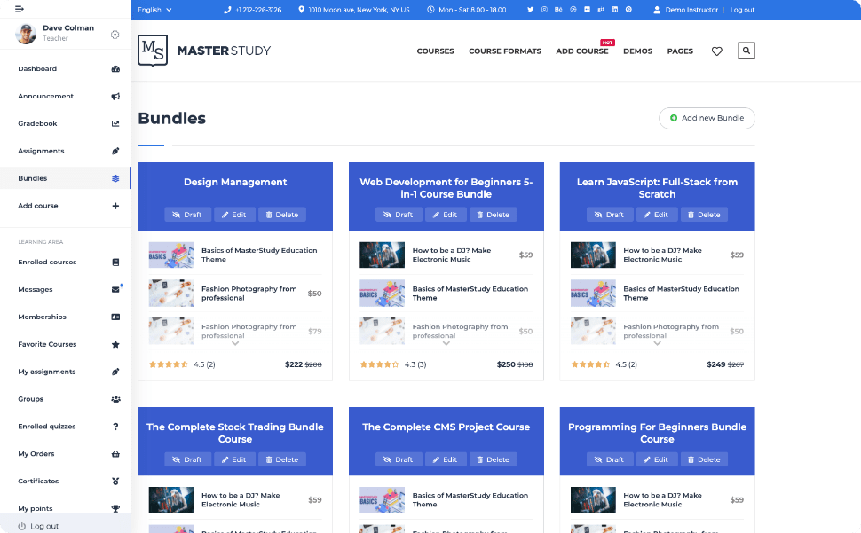Click the wishlist heart icon

717,51
